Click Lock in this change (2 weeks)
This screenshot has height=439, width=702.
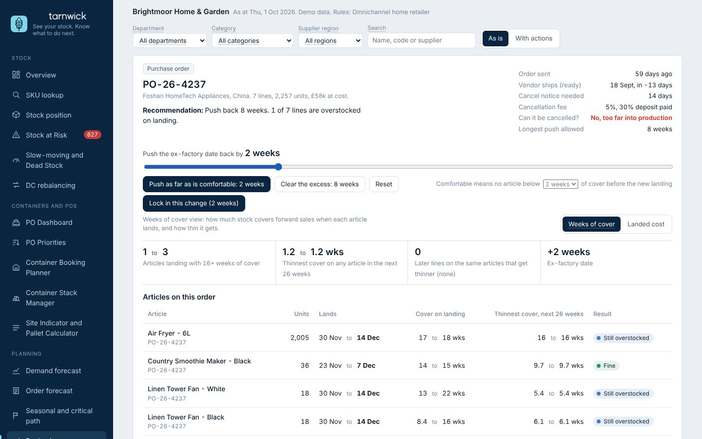[x=194, y=203]
